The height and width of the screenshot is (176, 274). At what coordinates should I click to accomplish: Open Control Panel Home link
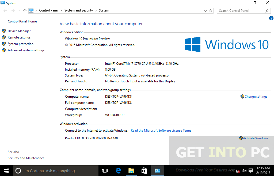(x=22, y=21)
